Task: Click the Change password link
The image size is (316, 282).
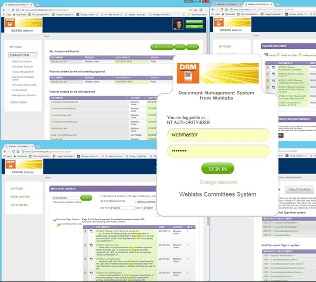Action: [218, 182]
